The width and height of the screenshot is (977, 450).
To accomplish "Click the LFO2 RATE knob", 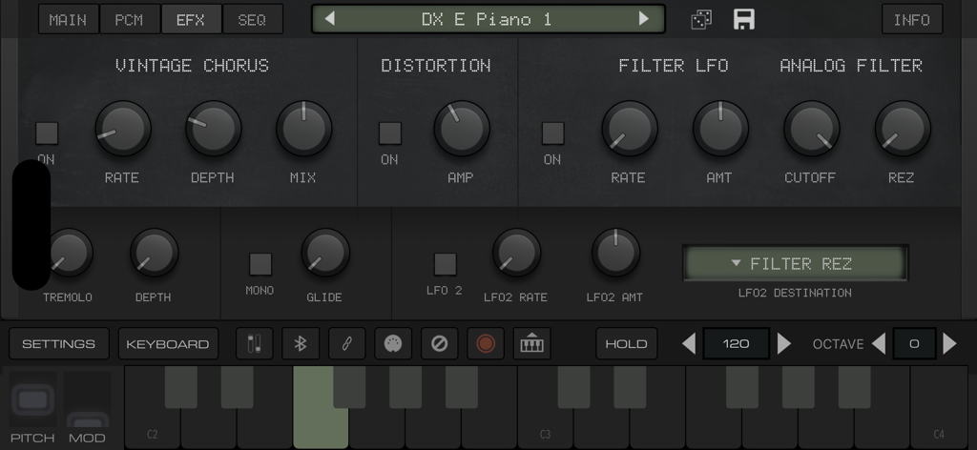I will pos(516,252).
